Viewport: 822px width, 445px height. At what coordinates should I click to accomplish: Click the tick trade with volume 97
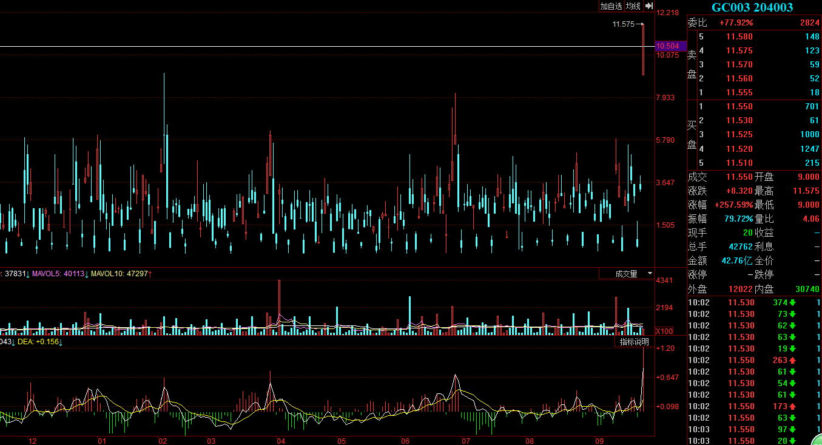[783, 429]
